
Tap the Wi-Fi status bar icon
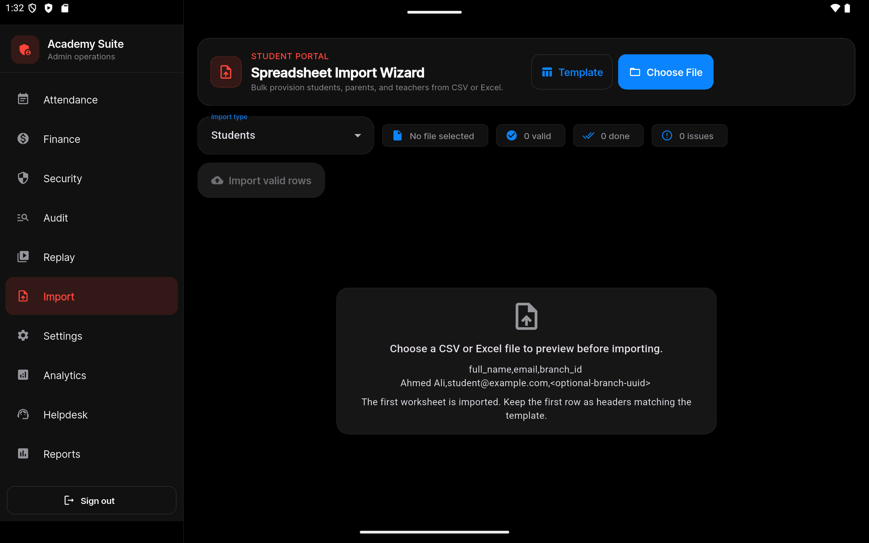pos(835,8)
